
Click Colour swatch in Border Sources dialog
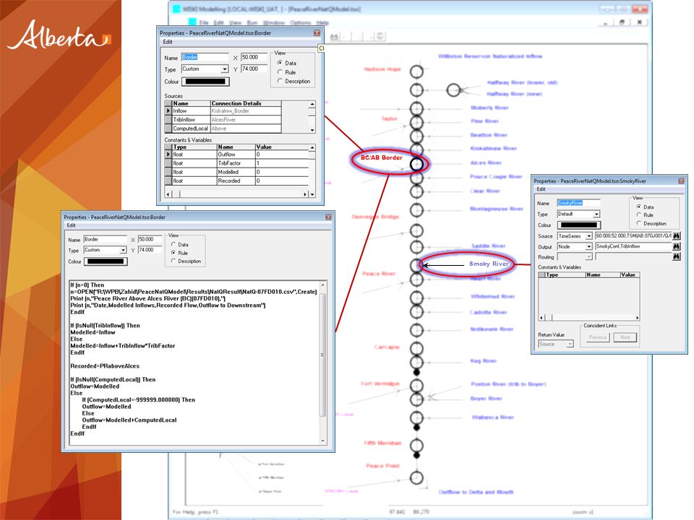click(x=205, y=82)
